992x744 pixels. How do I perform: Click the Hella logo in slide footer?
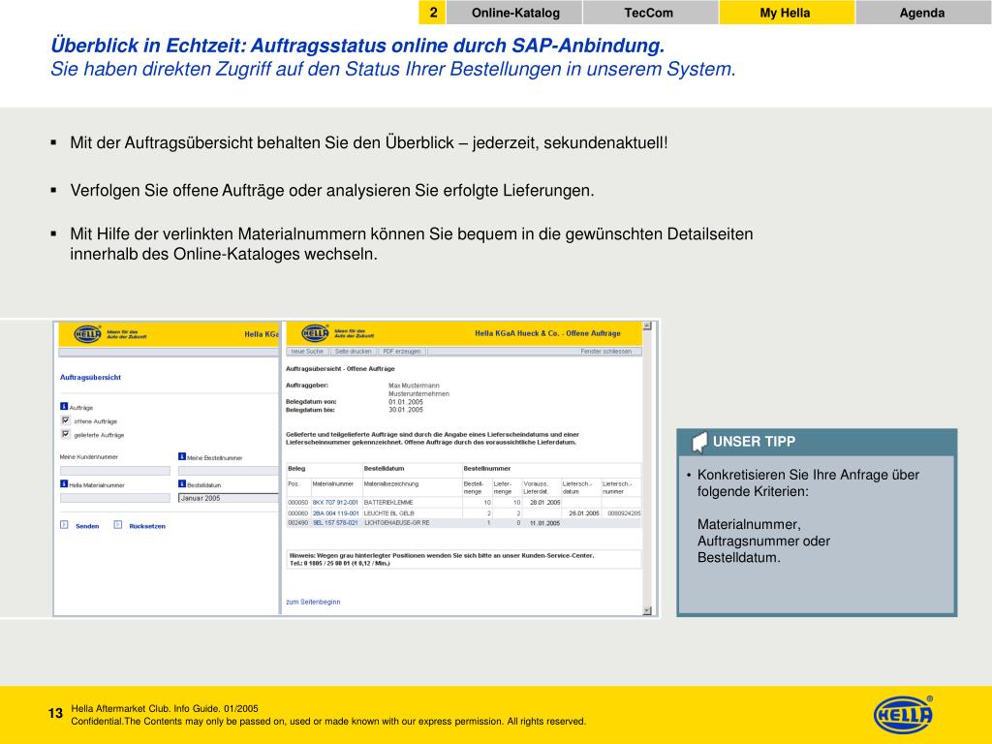903,715
